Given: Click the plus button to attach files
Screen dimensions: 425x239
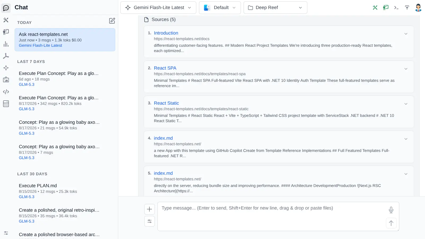Looking at the screenshot, I should 150,209.
